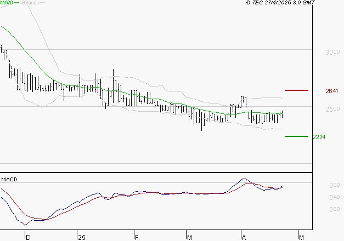Select the green 2234 support line

click(296, 136)
